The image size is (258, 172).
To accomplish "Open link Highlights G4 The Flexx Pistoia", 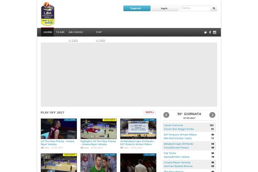I will [x=98, y=143].
